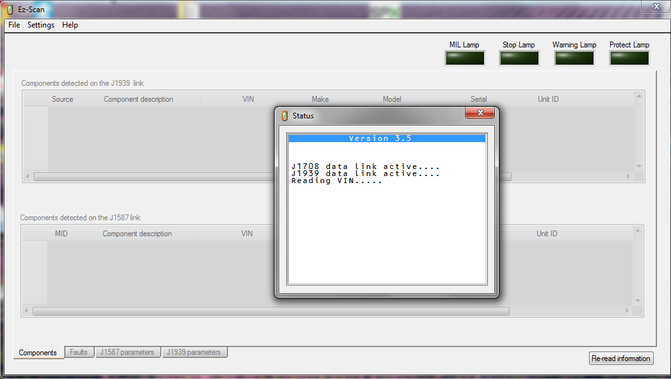
Task: Click the MIL Lamp indicator
Action: point(465,58)
